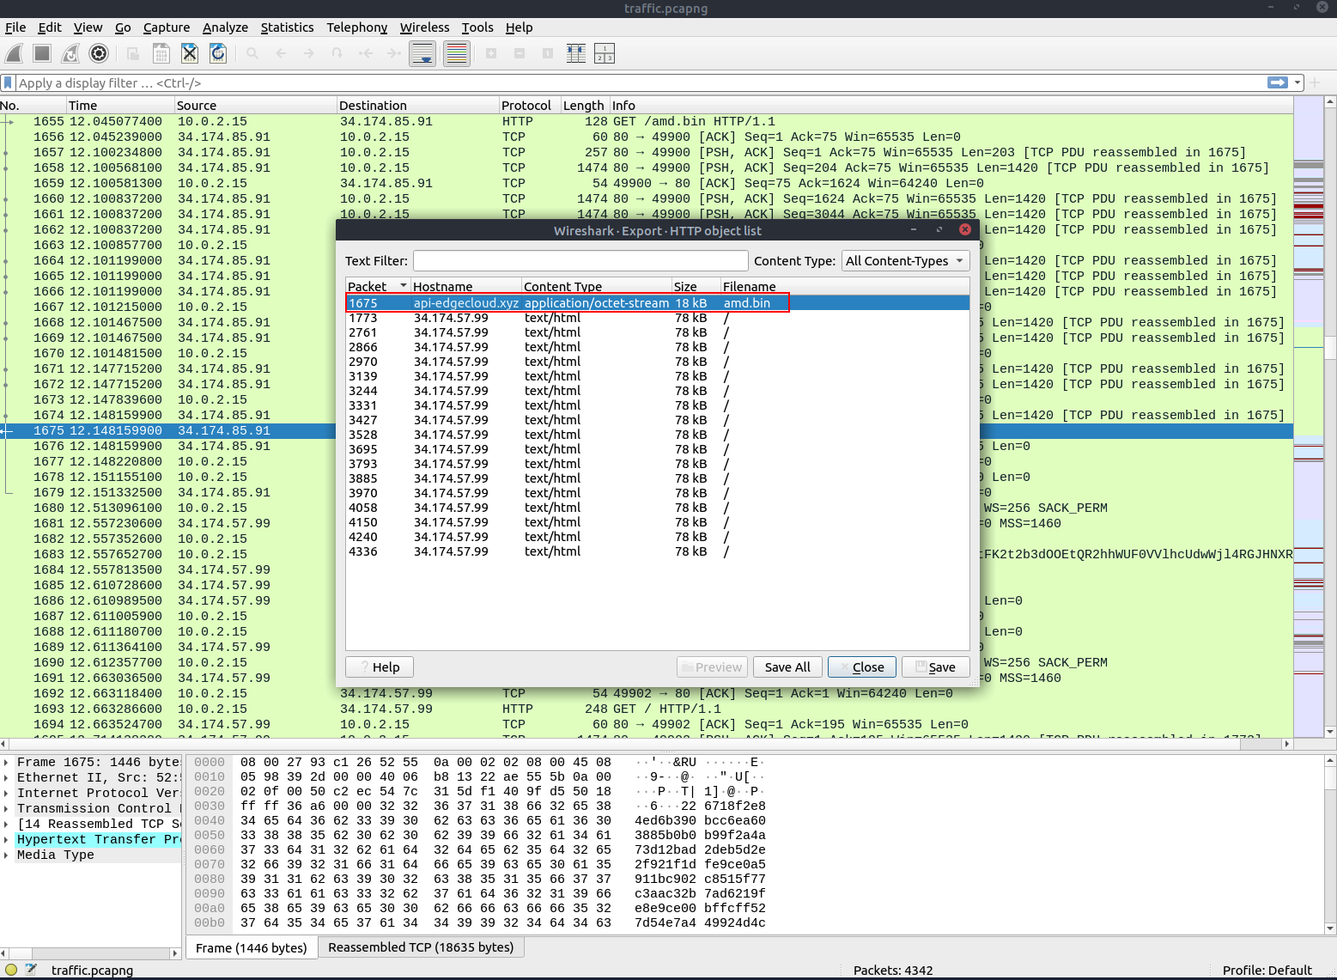Click the packet list vertical scrollbar

[x=1330, y=416]
